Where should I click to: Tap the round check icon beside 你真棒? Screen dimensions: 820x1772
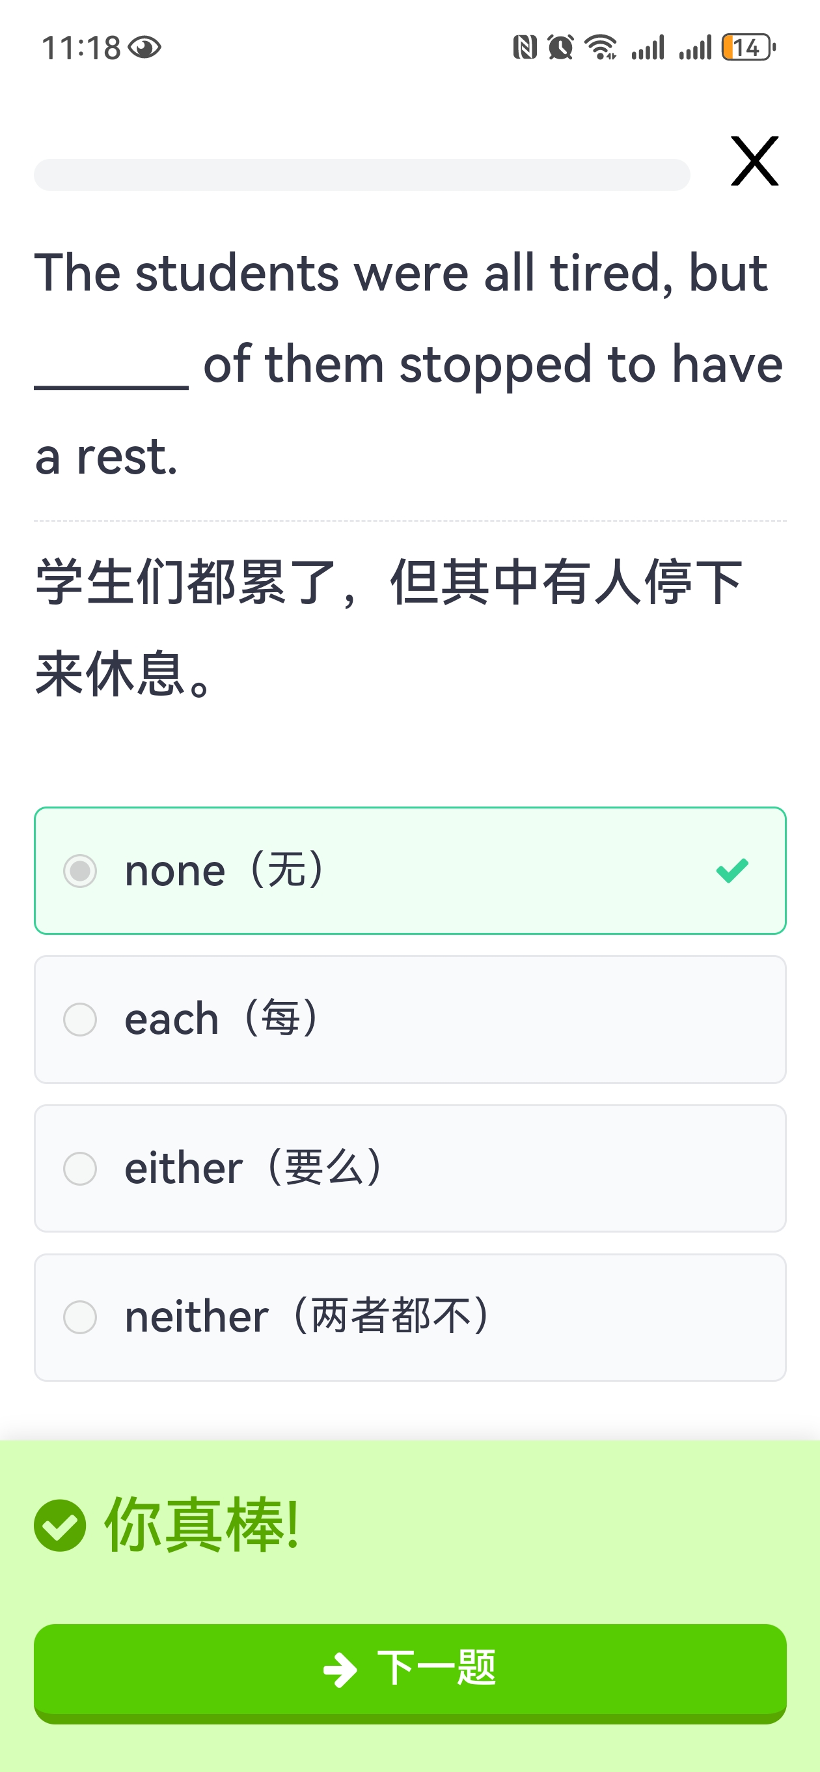click(x=60, y=1525)
